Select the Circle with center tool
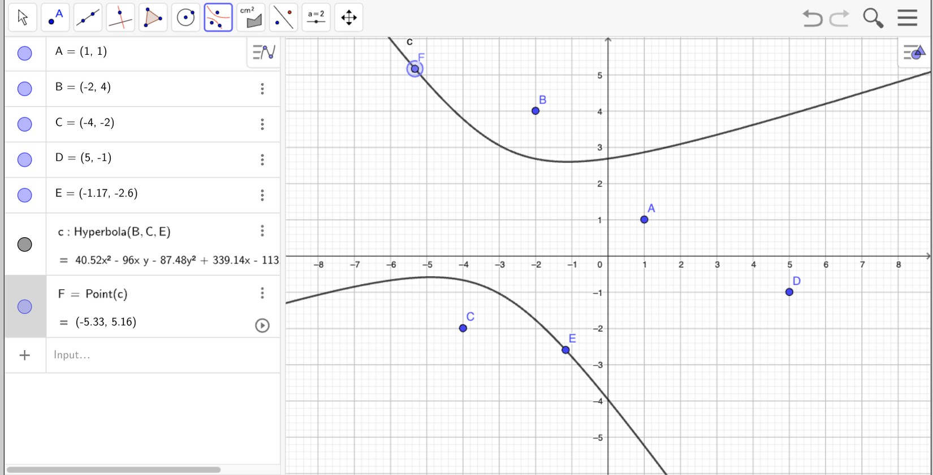Image resolution: width=933 pixels, height=475 pixels. coord(185,18)
